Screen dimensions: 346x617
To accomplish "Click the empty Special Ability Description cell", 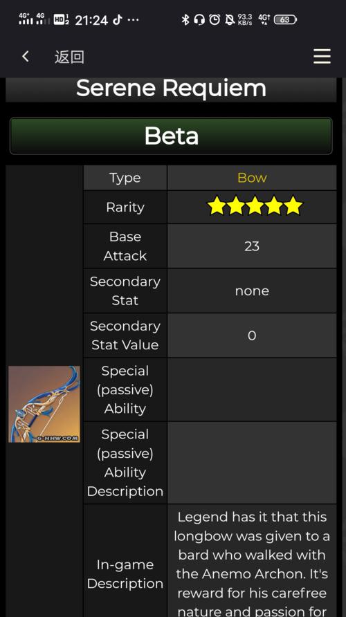I will point(252,463).
